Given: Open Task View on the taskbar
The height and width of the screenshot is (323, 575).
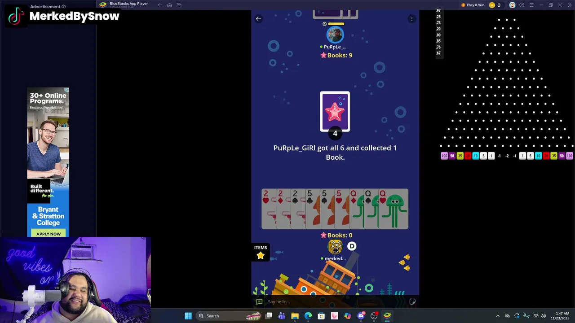Looking at the screenshot, I should [x=269, y=316].
